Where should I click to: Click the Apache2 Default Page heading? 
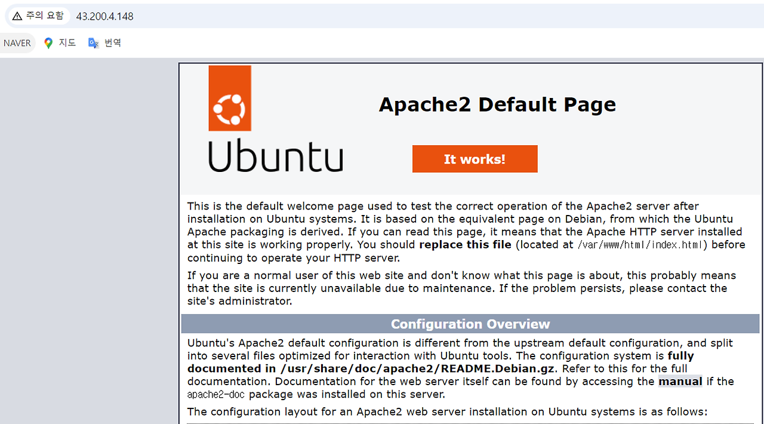(x=497, y=105)
